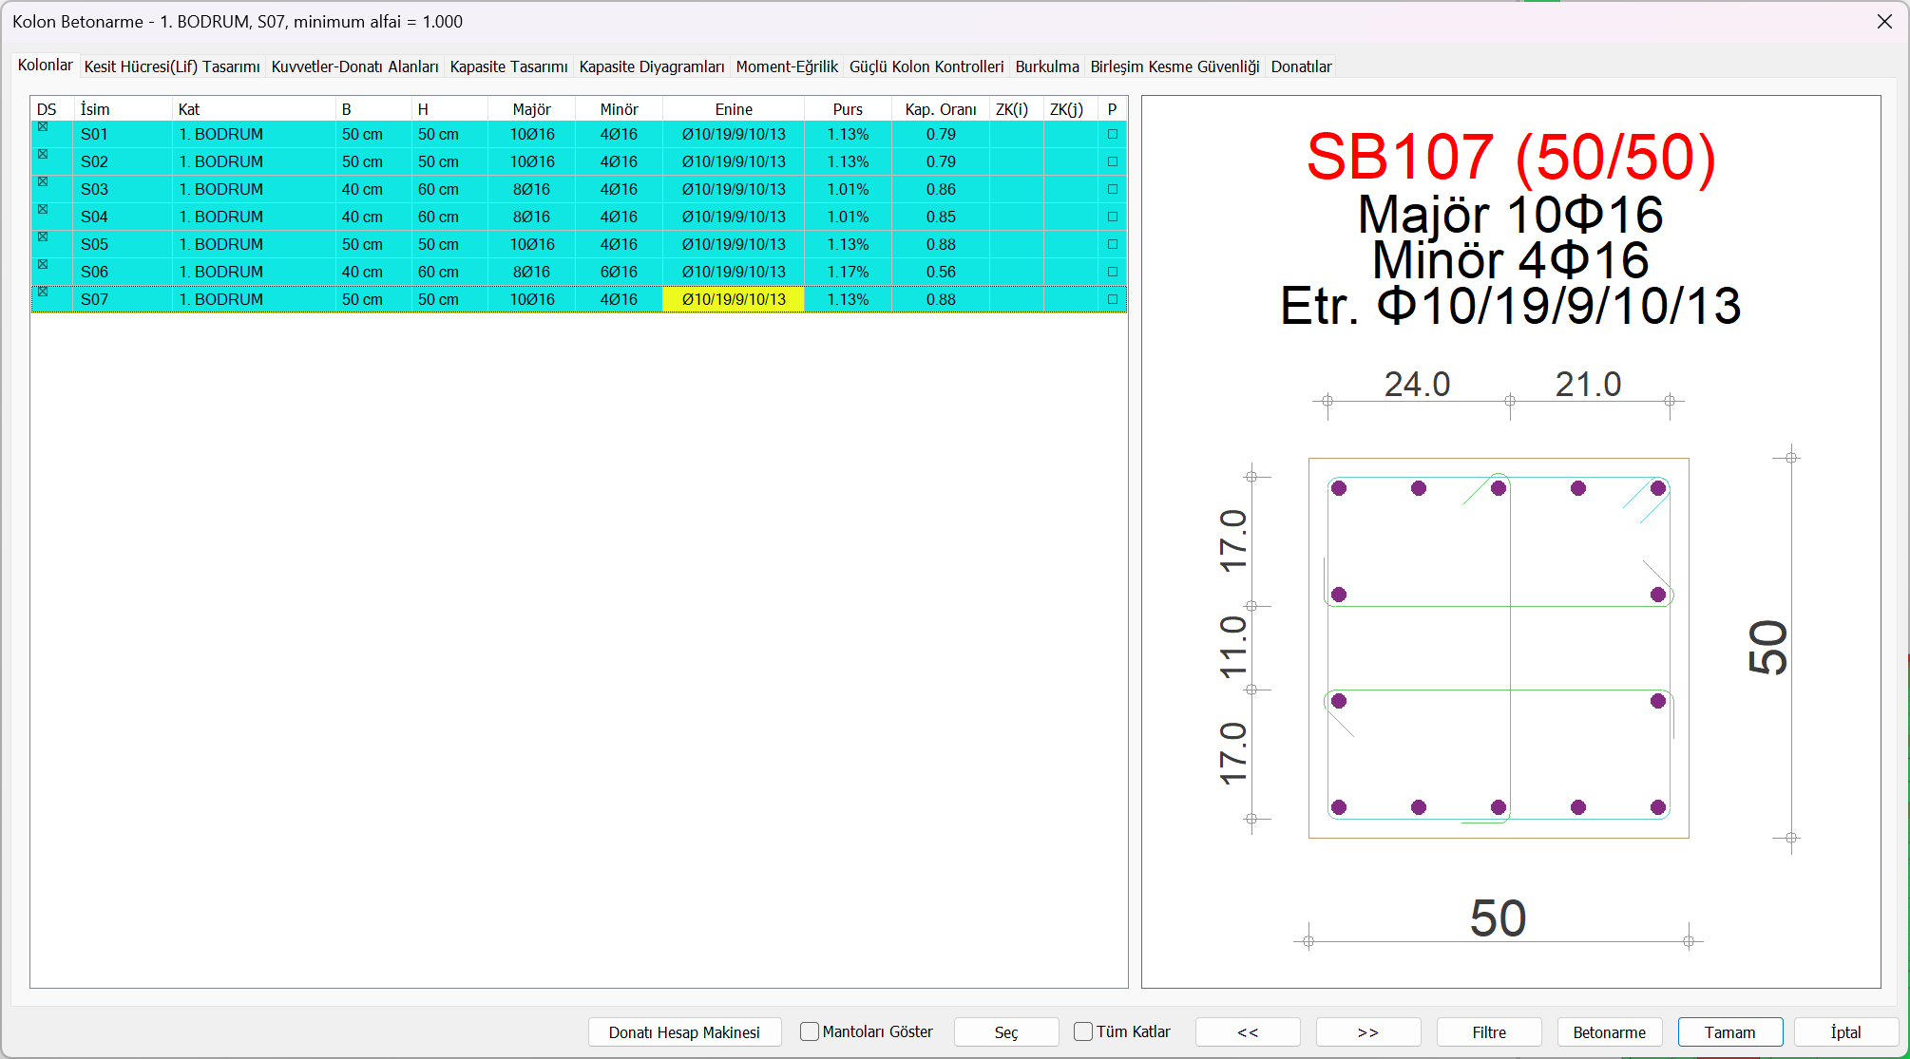Viewport: 1910px width, 1059px height.
Task: Switch to Kesit Hücresi(Lif) Tasarımı tab
Action: 172,66
